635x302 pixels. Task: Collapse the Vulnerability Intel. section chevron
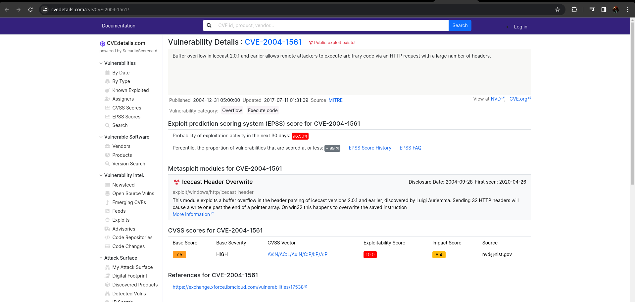[x=101, y=175]
